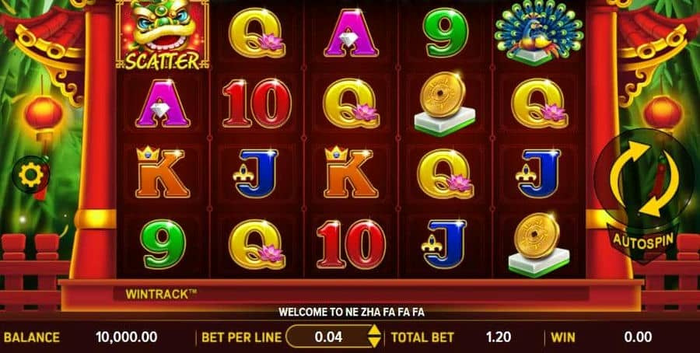The height and width of the screenshot is (353, 700).
Task: Click the orange K with crown in first reel
Action: (163, 173)
